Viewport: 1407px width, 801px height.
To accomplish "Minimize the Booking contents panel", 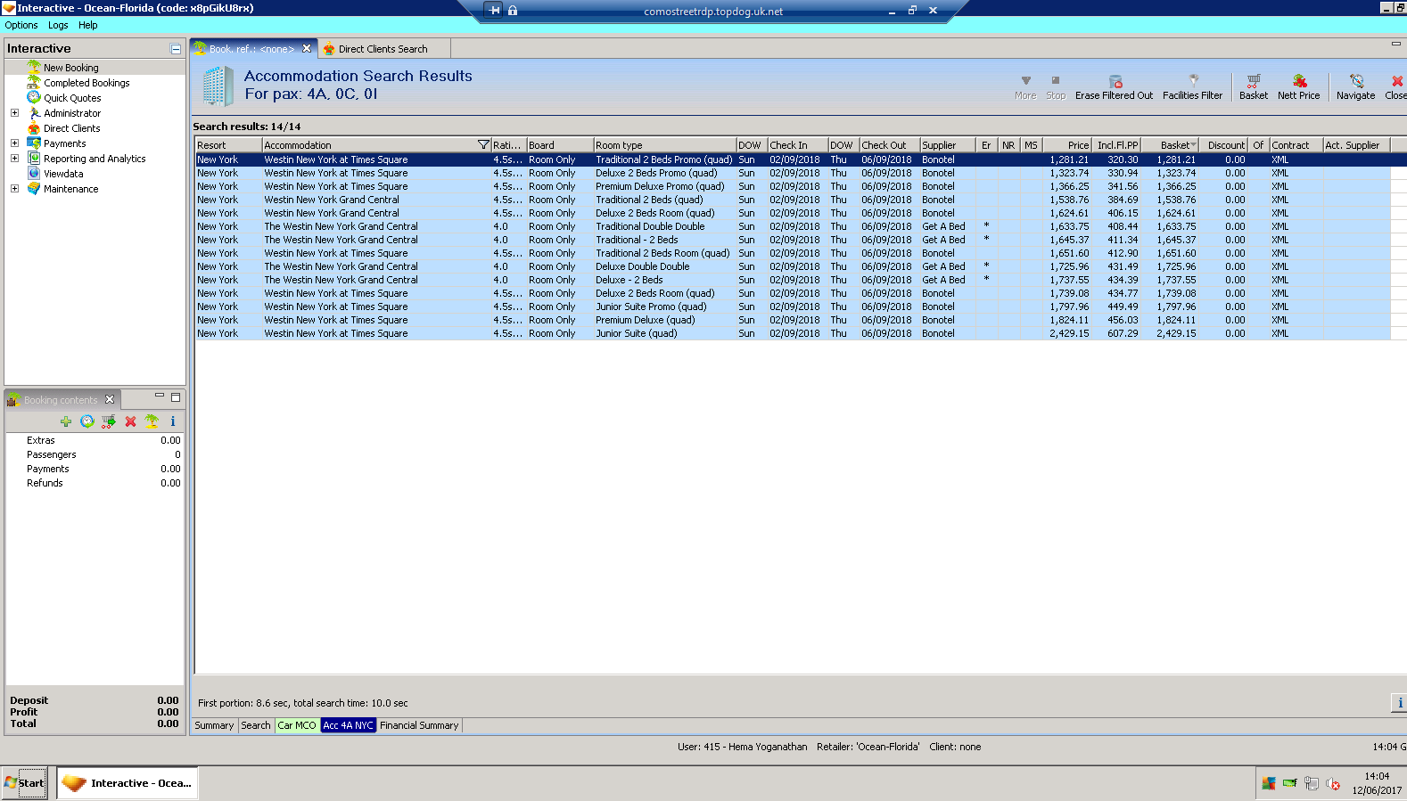I will click(x=160, y=396).
